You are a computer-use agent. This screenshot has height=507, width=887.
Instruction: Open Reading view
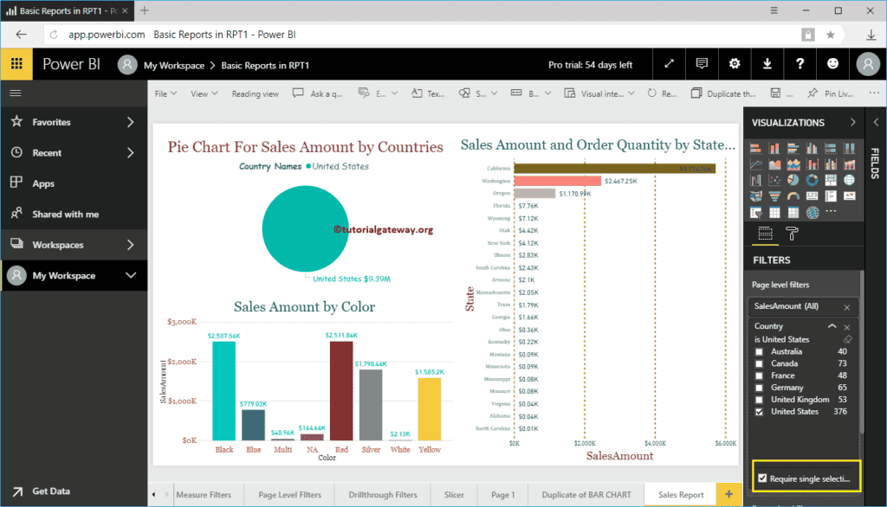[256, 93]
